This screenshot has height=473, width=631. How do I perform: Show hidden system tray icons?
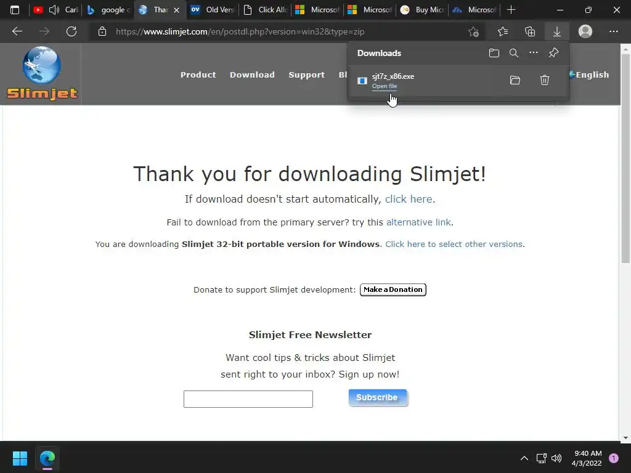click(x=524, y=458)
